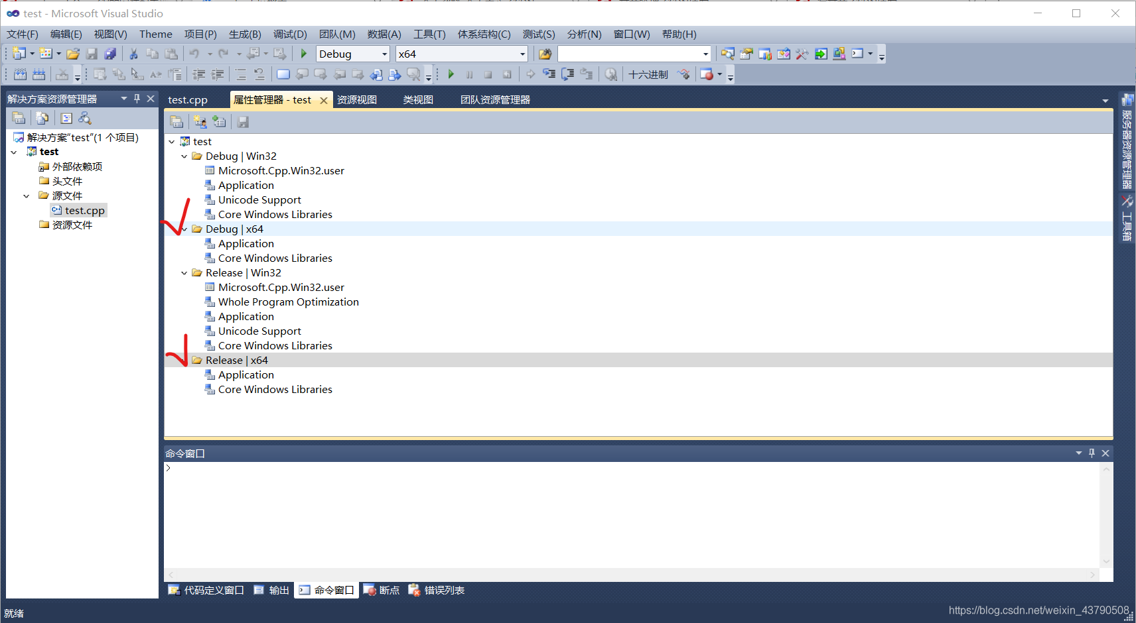This screenshot has width=1136, height=623.
Task: Select Whole Program Optimization property sheet
Action: pyautogui.click(x=289, y=302)
